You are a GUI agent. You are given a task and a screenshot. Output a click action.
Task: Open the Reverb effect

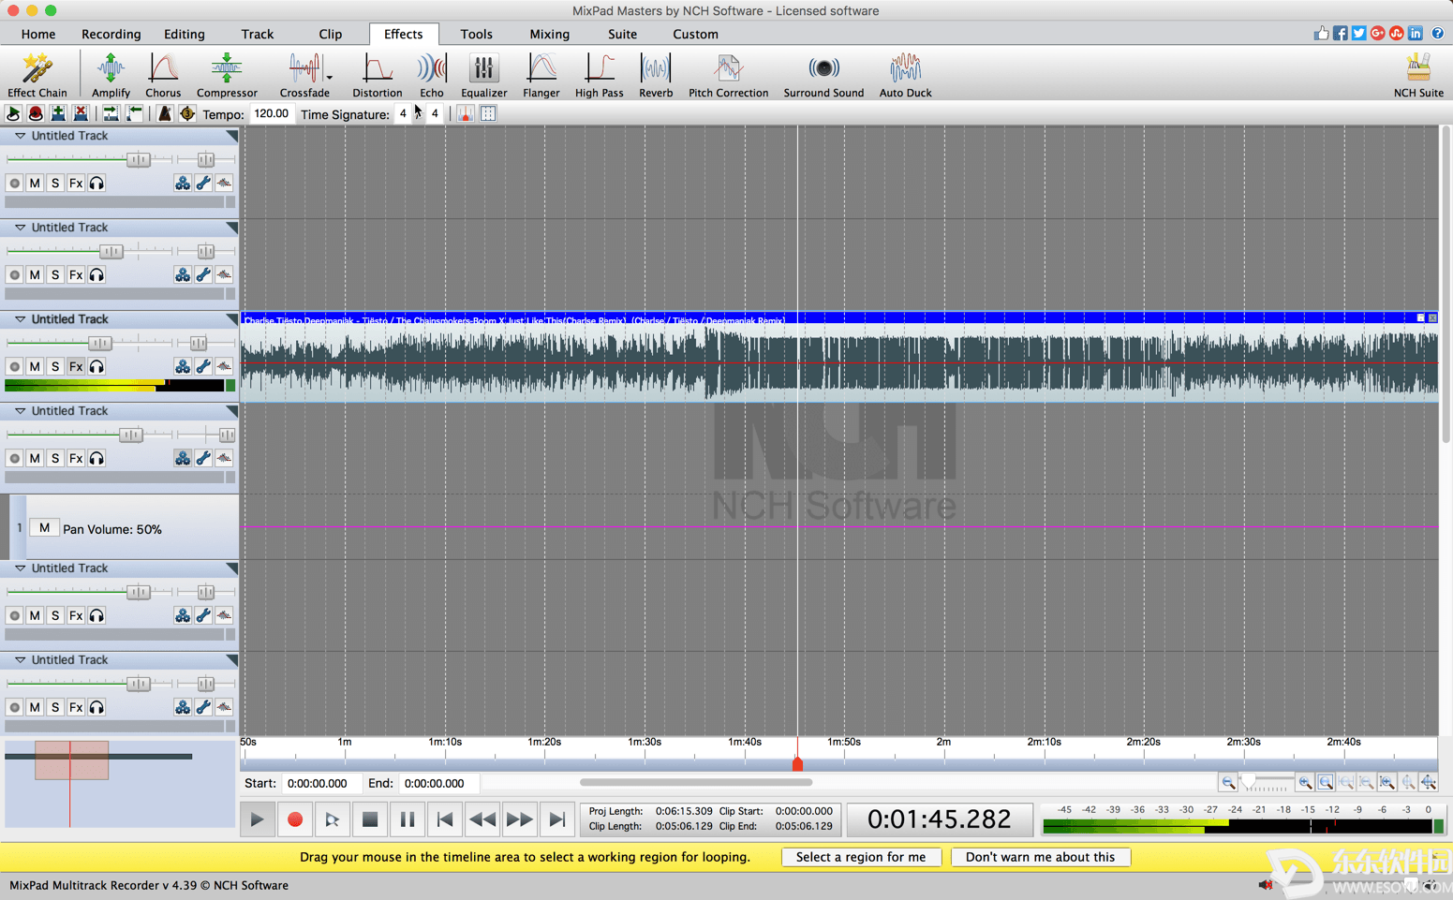656,75
